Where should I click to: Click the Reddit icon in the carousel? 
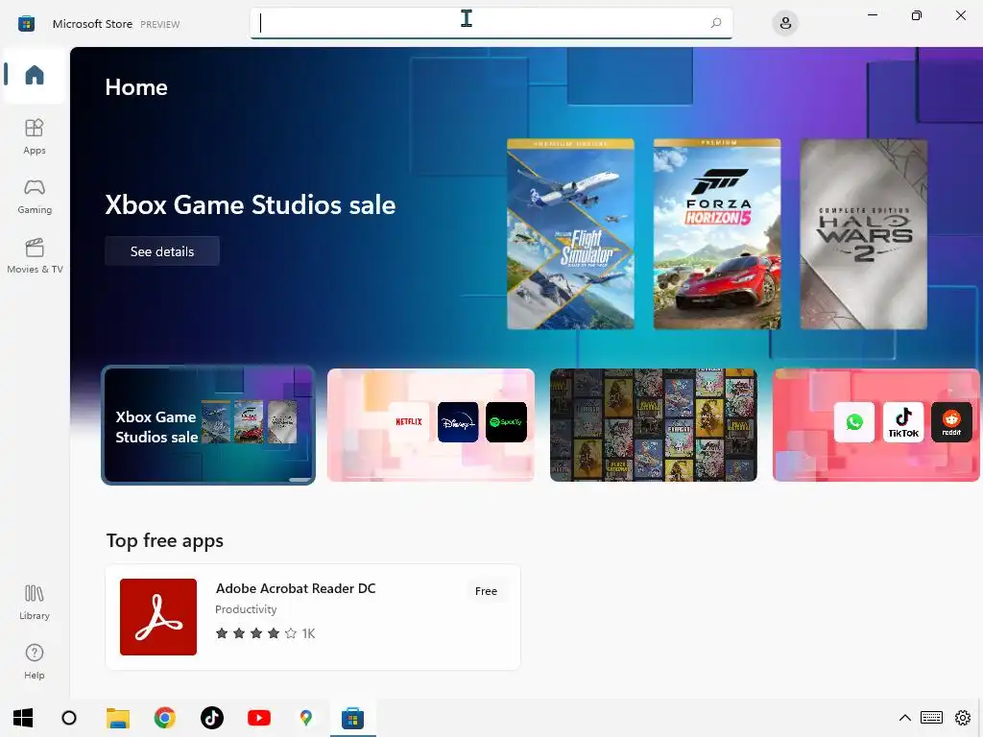click(951, 422)
